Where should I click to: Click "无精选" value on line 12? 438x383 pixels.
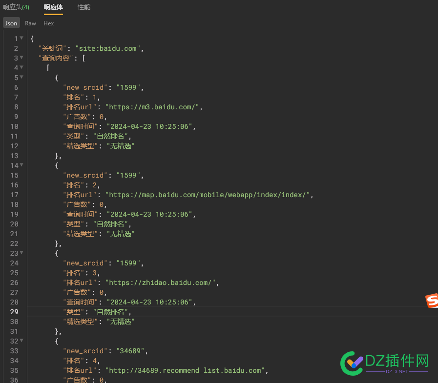click(121, 146)
